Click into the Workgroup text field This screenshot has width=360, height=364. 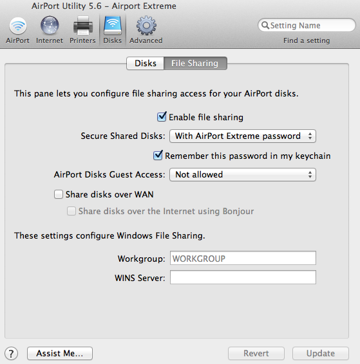[243, 258]
